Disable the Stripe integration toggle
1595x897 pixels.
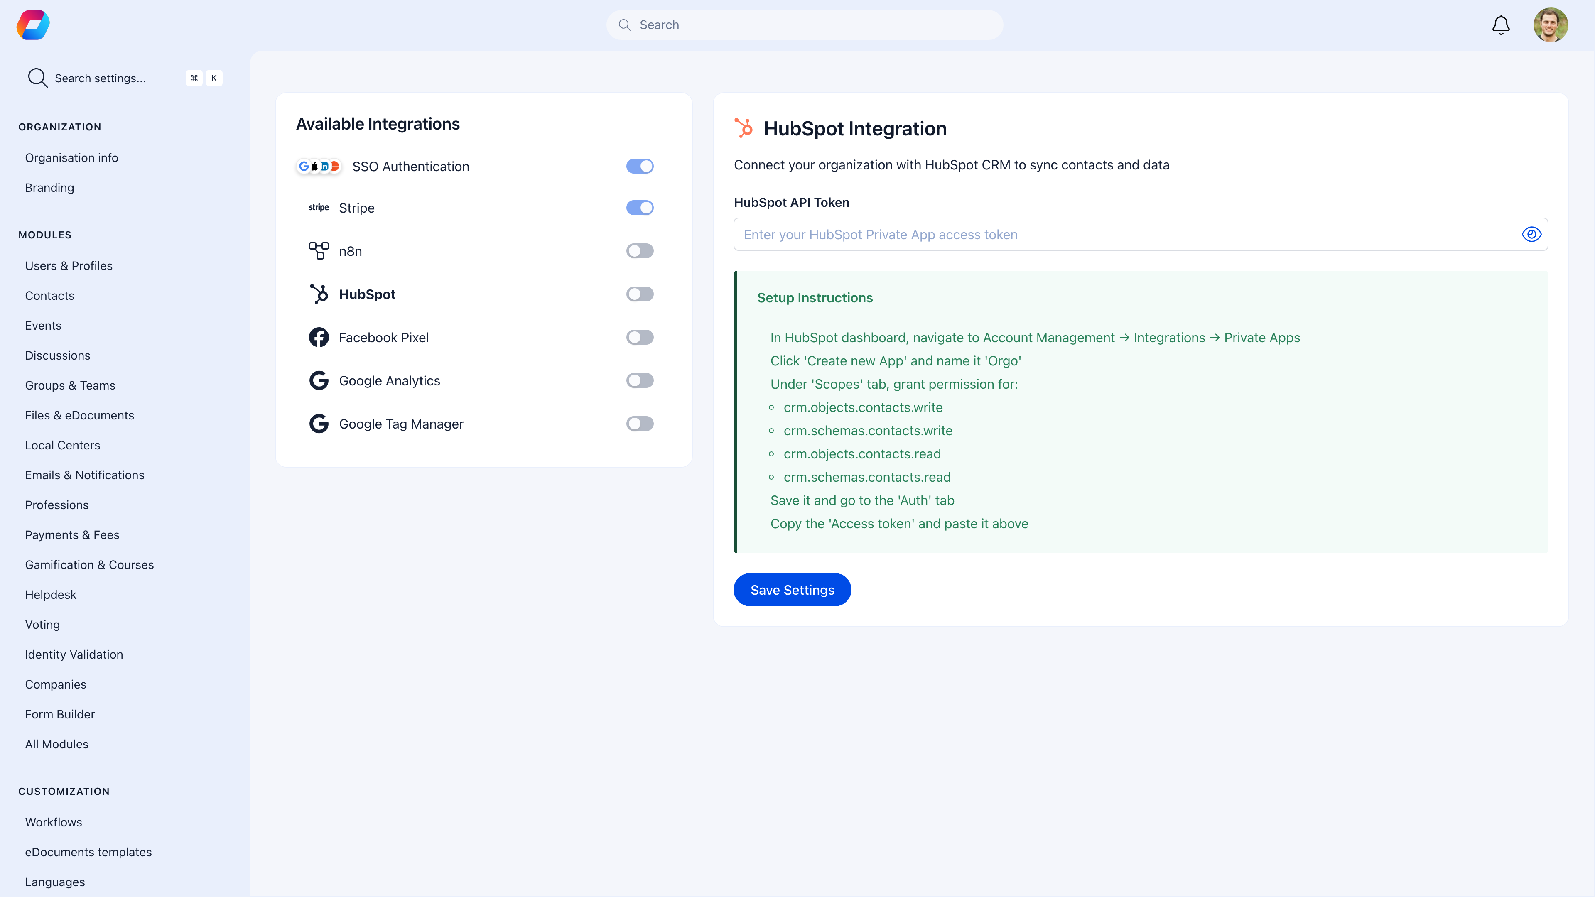pos(640,207)
